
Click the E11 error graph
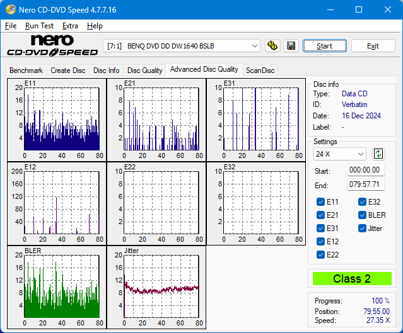57,120
